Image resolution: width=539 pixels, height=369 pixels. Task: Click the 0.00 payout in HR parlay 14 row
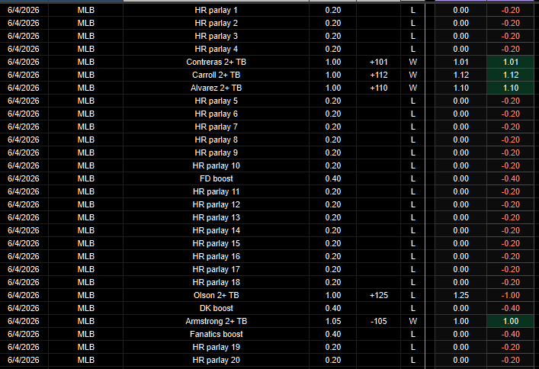460,230
